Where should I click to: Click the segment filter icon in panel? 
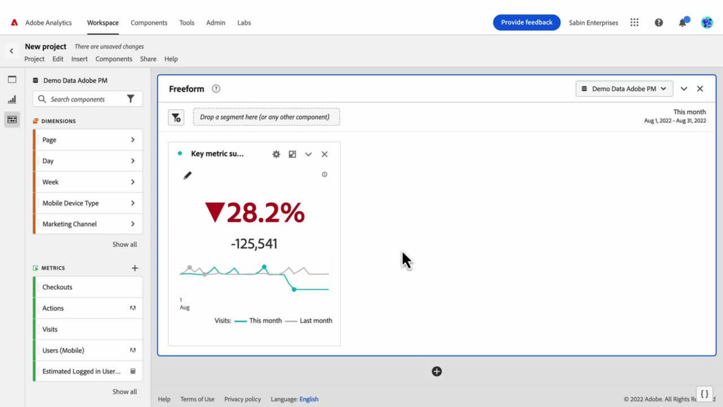tap(176, 118)
